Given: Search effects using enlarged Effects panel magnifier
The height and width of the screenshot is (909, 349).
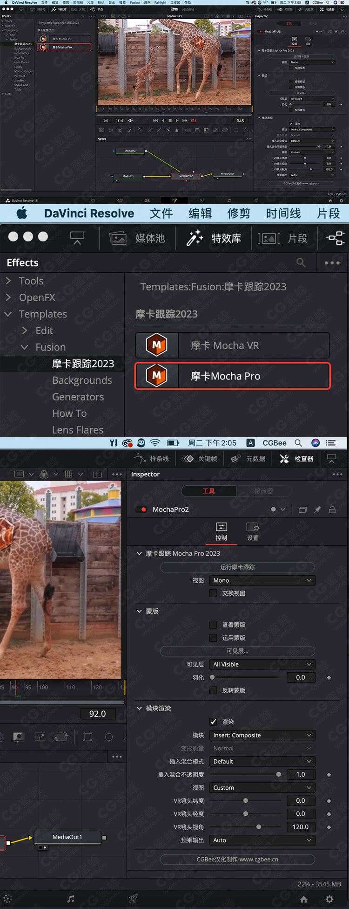Looking at the screenshot, I should [301, 263].
